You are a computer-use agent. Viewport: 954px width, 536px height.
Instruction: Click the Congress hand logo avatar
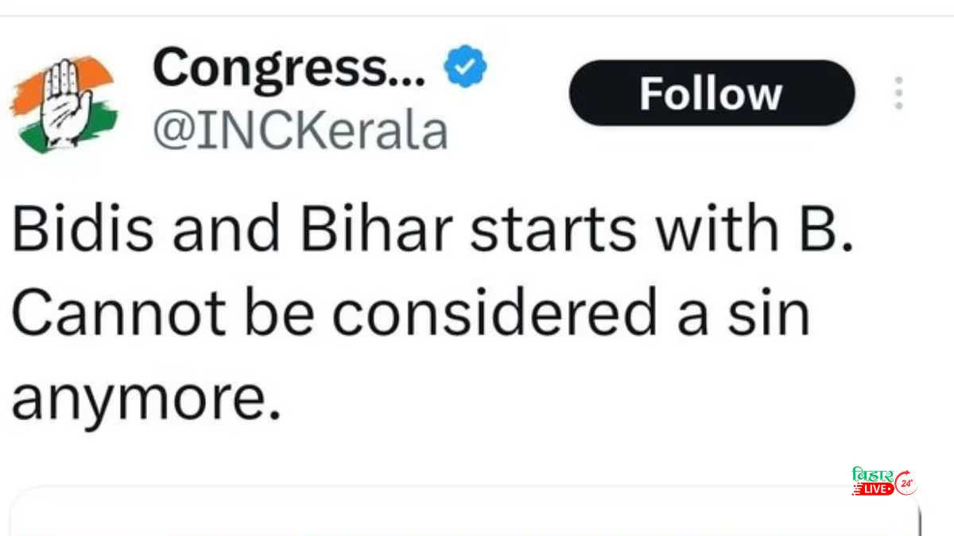click(64, 103)
